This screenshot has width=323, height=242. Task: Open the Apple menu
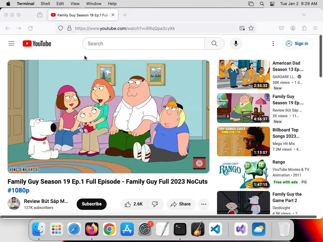tap(8, 4)
